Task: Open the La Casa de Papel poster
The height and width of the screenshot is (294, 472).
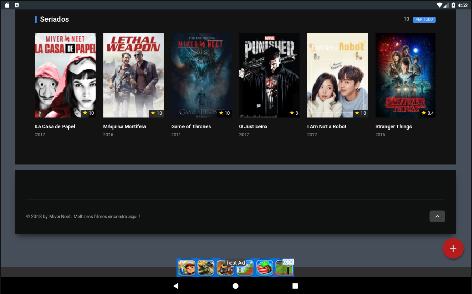Action: tap(65, 75)
